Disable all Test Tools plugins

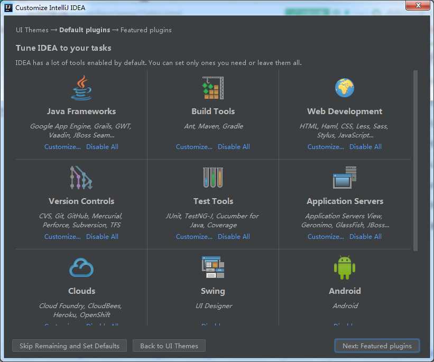tap(234, 237)
